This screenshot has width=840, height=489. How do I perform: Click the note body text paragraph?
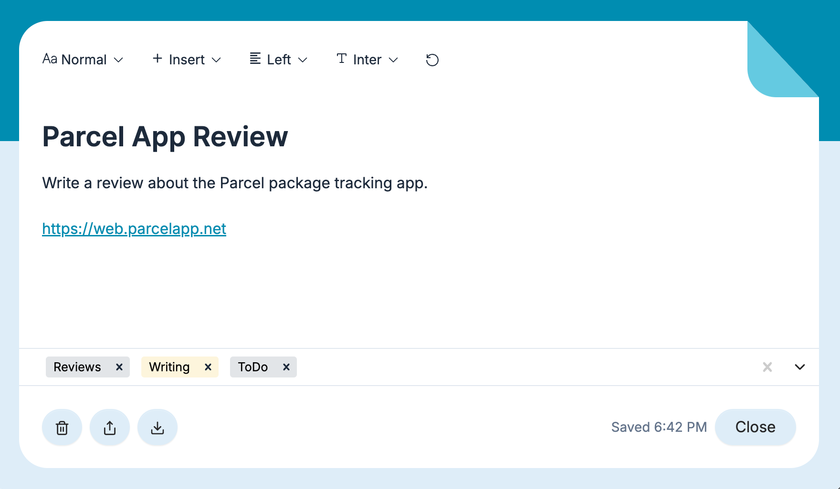[235, 183]
